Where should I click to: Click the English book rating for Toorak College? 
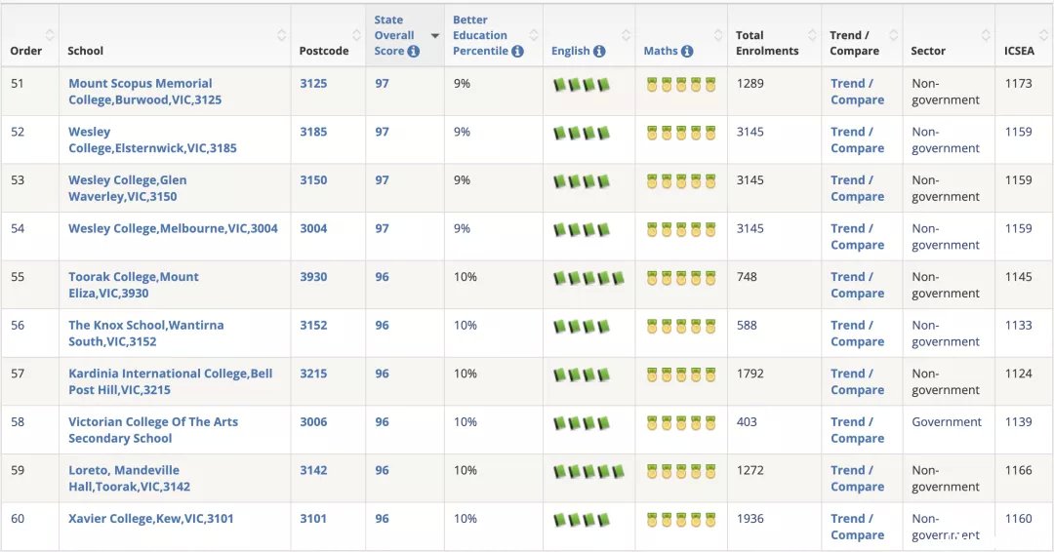pos(588,278)
